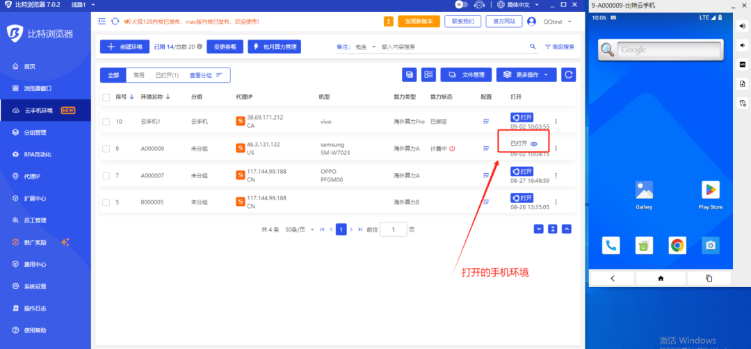Click 打开 button for 云手机1 row
751x349 pixels.
[522, 117]
